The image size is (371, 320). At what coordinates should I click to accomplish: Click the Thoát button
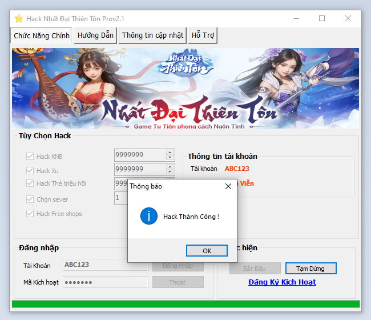(178, 282)
